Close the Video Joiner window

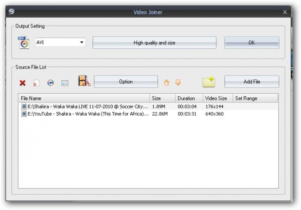pos(285,12)
